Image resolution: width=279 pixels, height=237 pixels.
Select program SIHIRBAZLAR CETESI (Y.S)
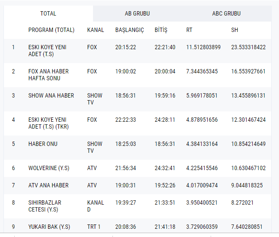click(x=45, y=206)
